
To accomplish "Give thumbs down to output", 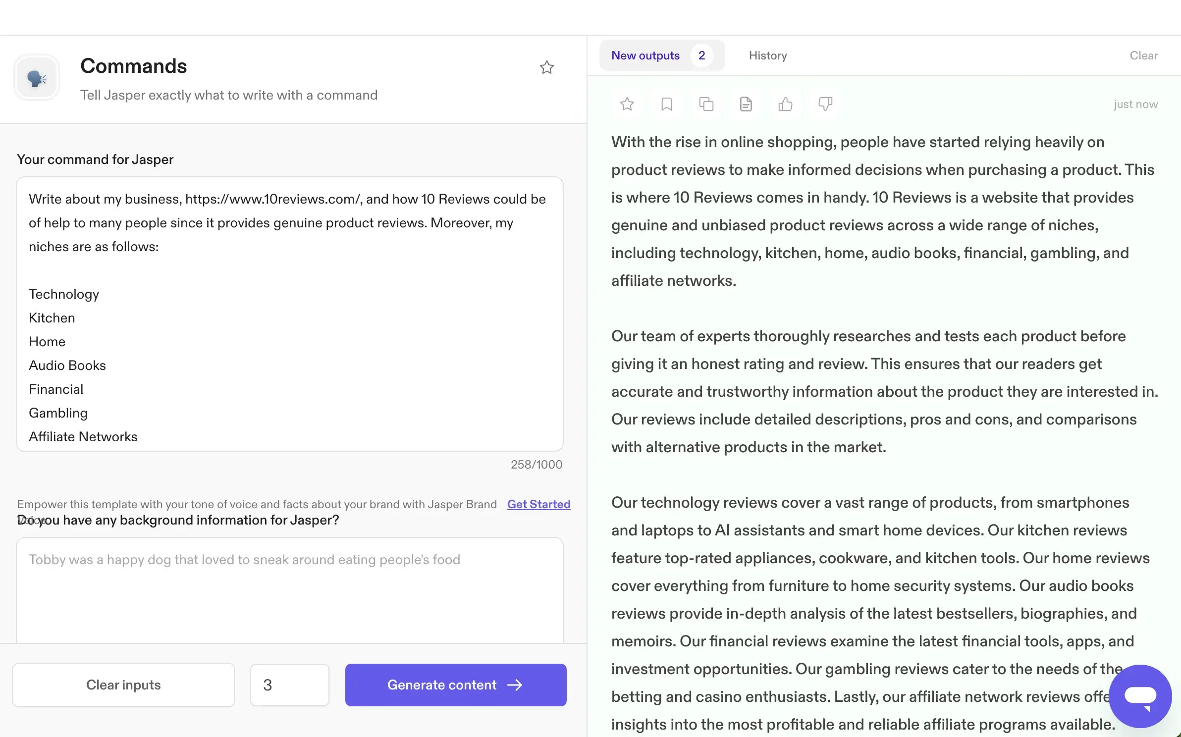I will 825,104.
